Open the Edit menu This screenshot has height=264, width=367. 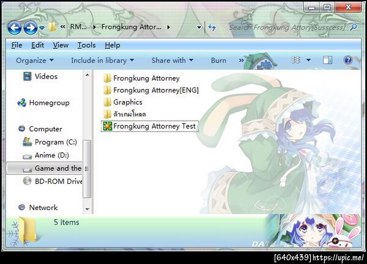37,45
